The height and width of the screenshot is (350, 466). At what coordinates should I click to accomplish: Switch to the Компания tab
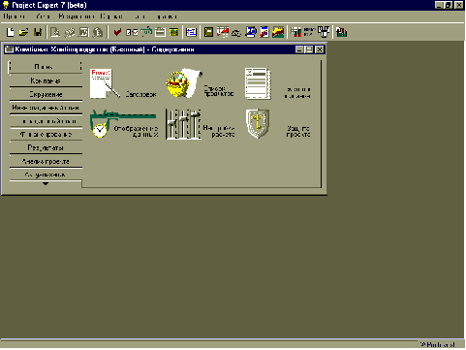46,80
